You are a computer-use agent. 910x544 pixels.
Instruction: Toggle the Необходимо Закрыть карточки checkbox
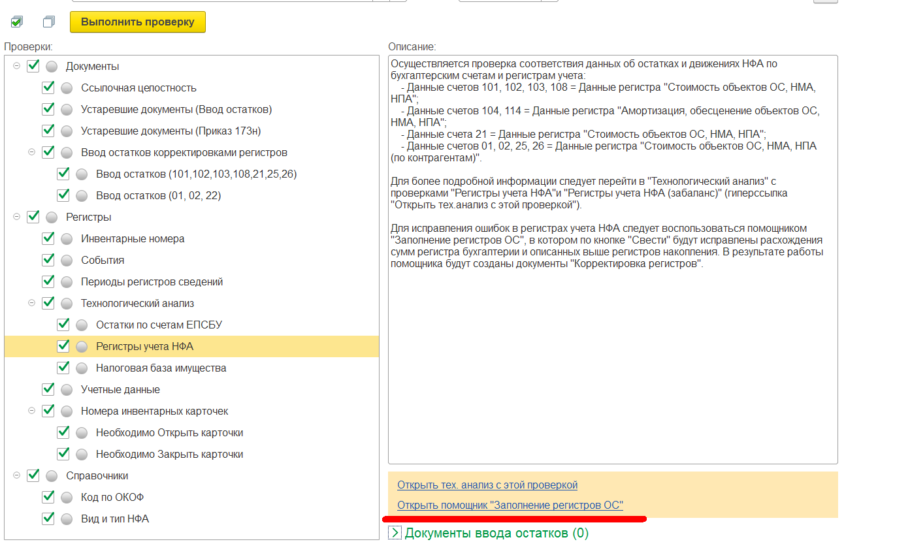(63, 454)
